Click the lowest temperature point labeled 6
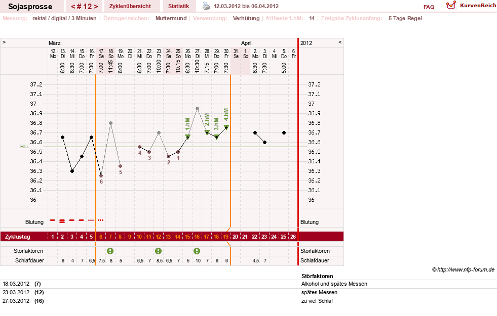The width and height of the screenshot is (497, 316). [x=101, y=176]
